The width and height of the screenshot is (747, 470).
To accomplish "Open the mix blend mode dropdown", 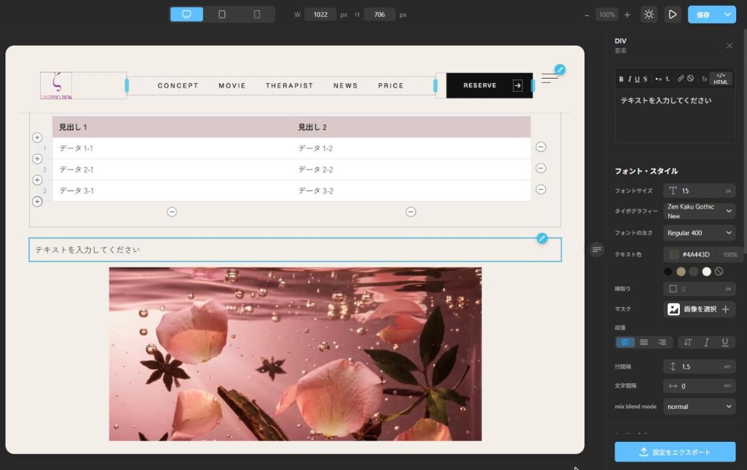I will coord(700,406).
